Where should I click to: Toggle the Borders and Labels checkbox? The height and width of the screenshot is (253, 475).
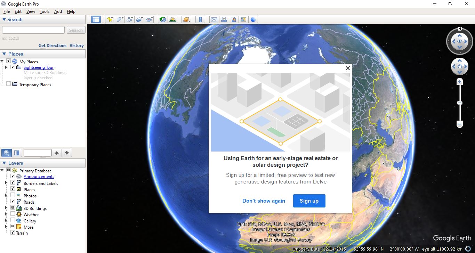tap(13, 183)
